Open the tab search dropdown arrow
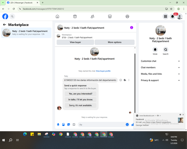This screenshot has height=149, width=187. (x=3, y=3)
